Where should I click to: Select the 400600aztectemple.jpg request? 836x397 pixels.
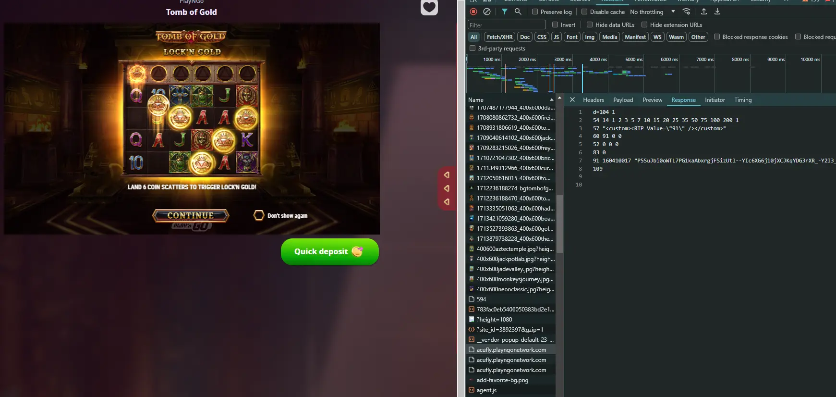(511, 248)
